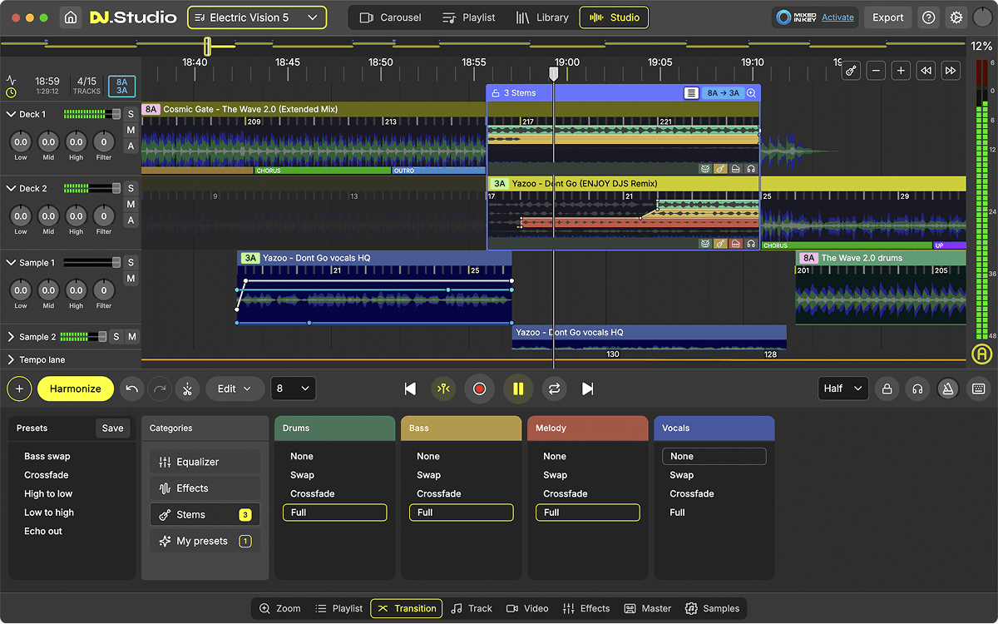Toggle the lock icon in transport bar
The width and height of the screenshot is (998, 624).
coord(887,389)
